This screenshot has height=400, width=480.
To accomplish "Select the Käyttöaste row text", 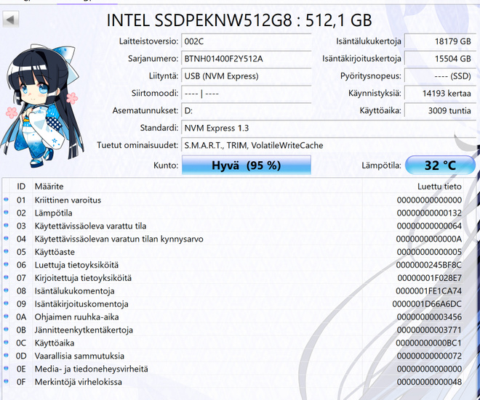I will click(x=55, y=252).
